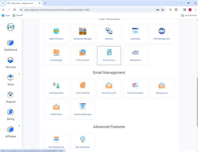Viewport: 198px width, 152px height.
Task: Open Chrome profile avatar
Action: coord(190,10)
